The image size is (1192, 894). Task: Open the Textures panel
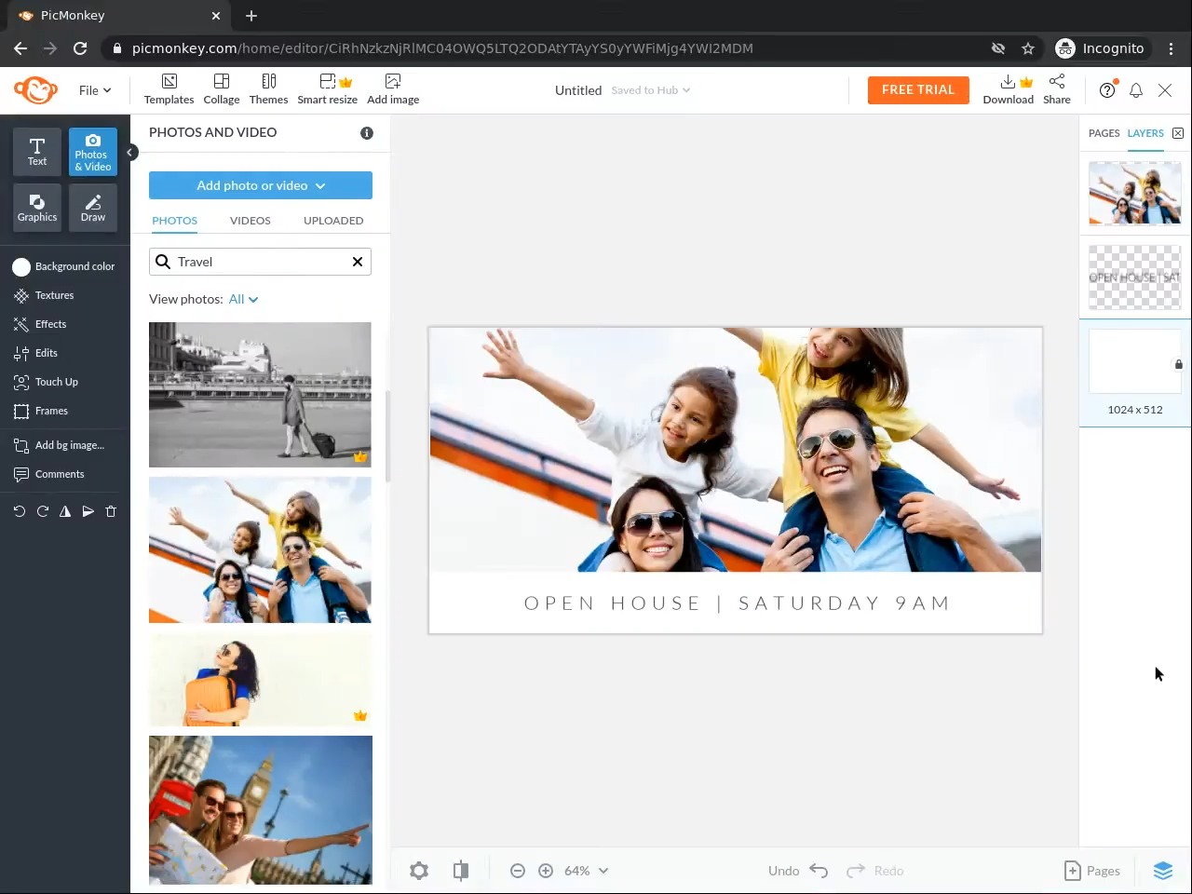[x=54, y=295]
